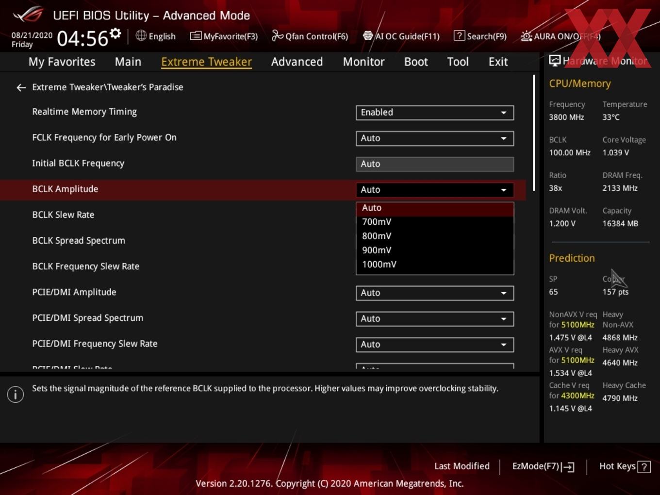Switch to Main tab

coord(128,62)
